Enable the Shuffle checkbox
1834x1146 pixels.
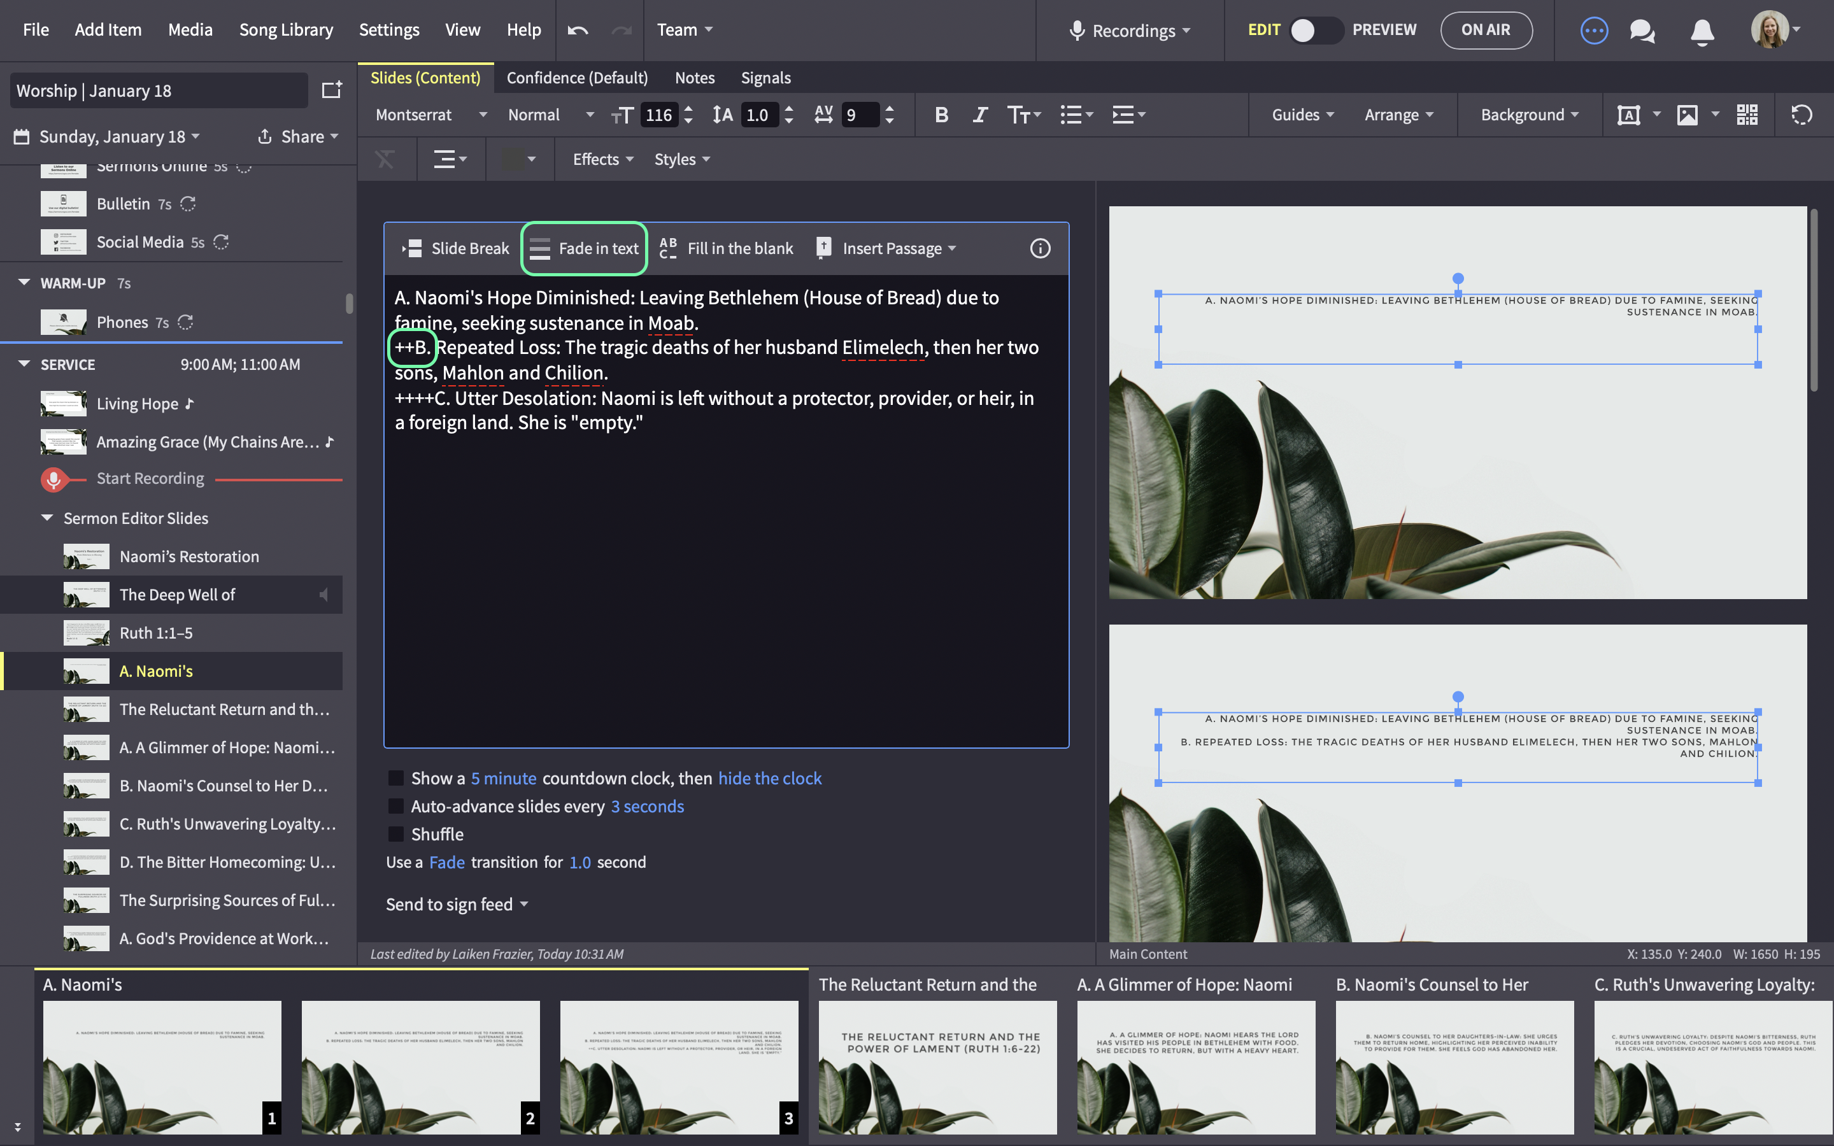coord(395,835)
